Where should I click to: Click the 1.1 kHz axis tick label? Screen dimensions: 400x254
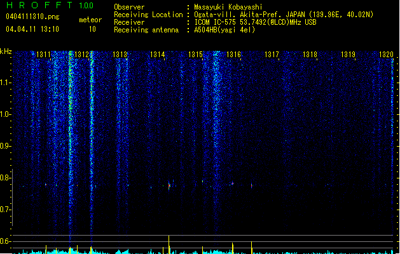[x=5, y=83]
